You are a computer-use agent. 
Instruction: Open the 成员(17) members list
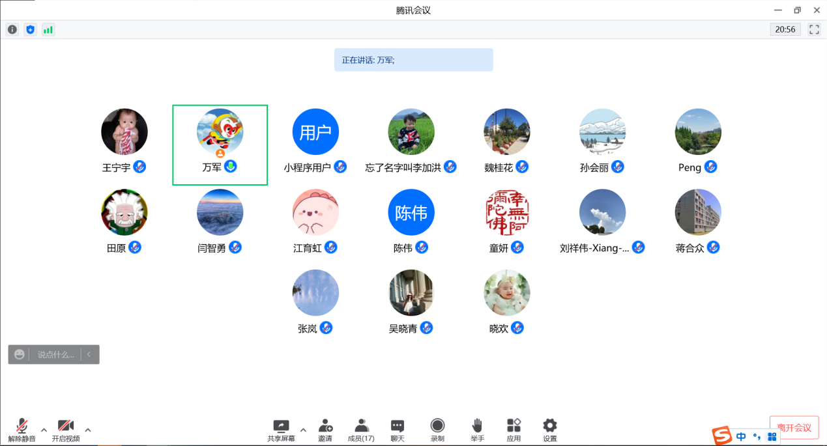(x=361, y=430)
